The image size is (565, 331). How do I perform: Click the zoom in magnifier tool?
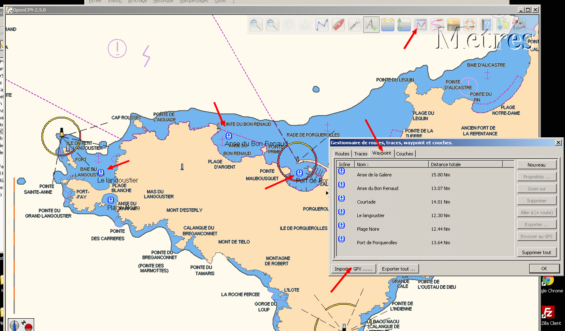click(256, 25)
